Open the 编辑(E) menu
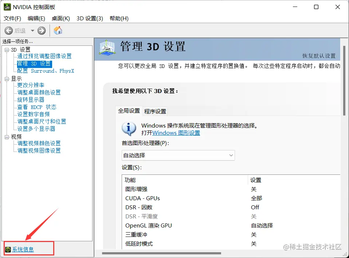This screenshot has height=258, width=349. pyautogui.click(x=36, y=19)
